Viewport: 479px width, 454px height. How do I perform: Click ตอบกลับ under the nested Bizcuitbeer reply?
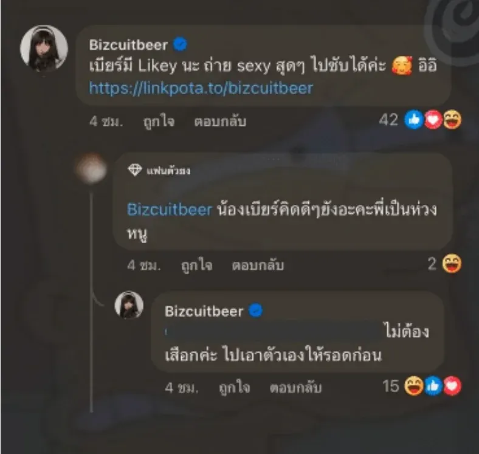coord(295,387)
